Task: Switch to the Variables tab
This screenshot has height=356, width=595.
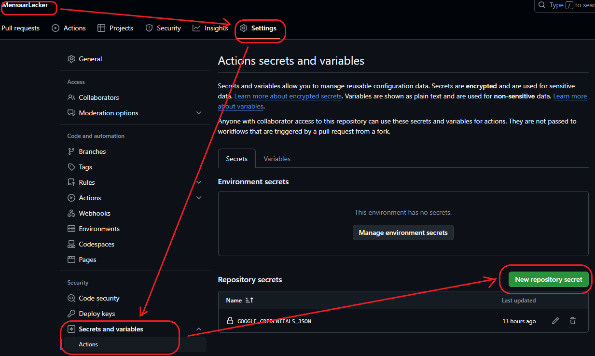Action: [x=277, y=159]
